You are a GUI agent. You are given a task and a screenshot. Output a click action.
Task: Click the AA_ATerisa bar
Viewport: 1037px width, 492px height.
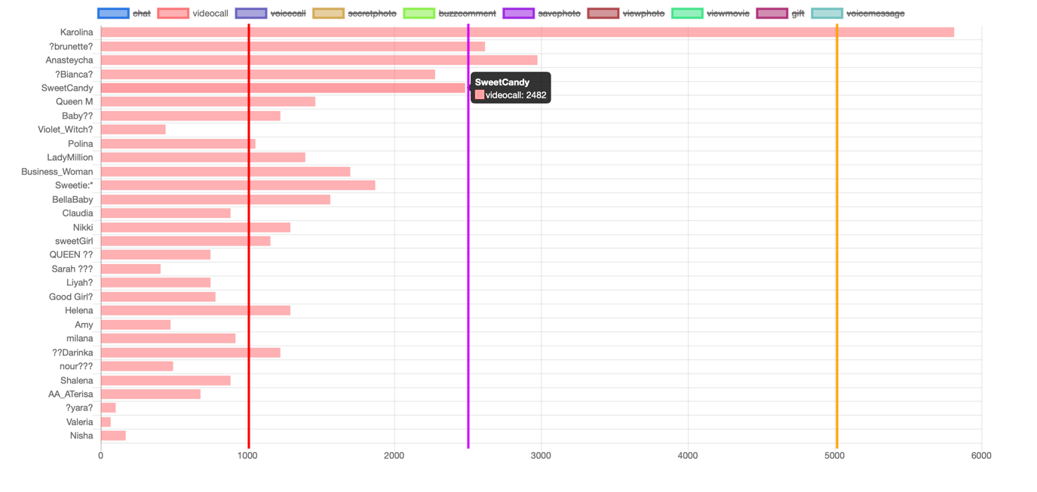[151, 395]
